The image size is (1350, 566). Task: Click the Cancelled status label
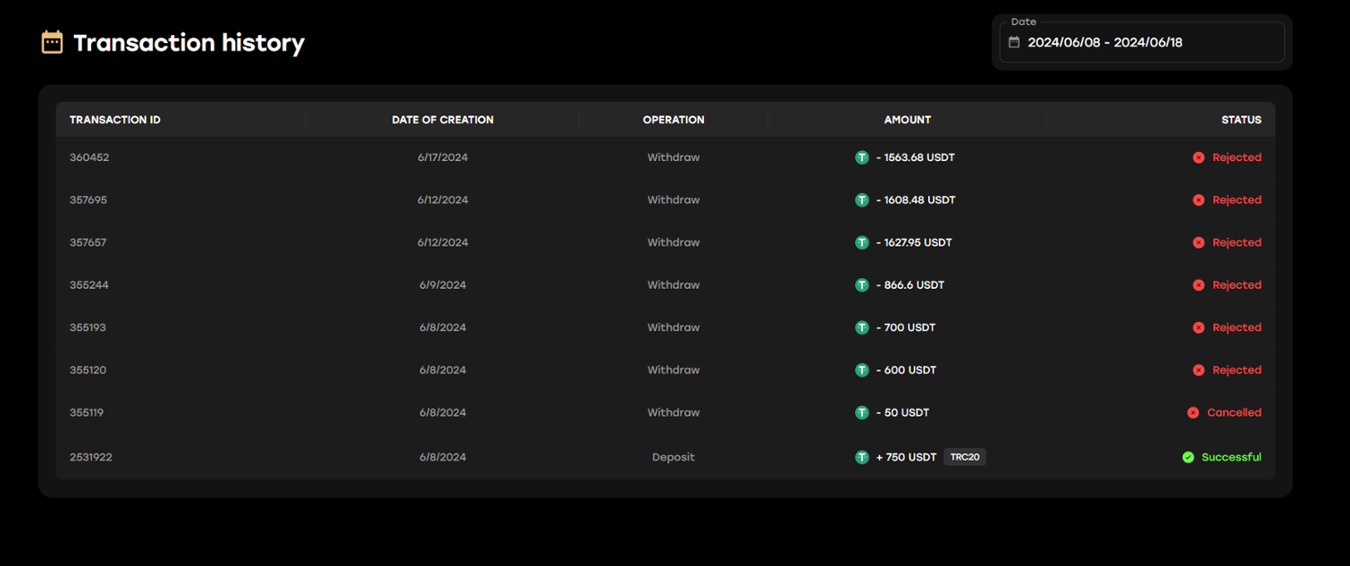(1234, 413)
